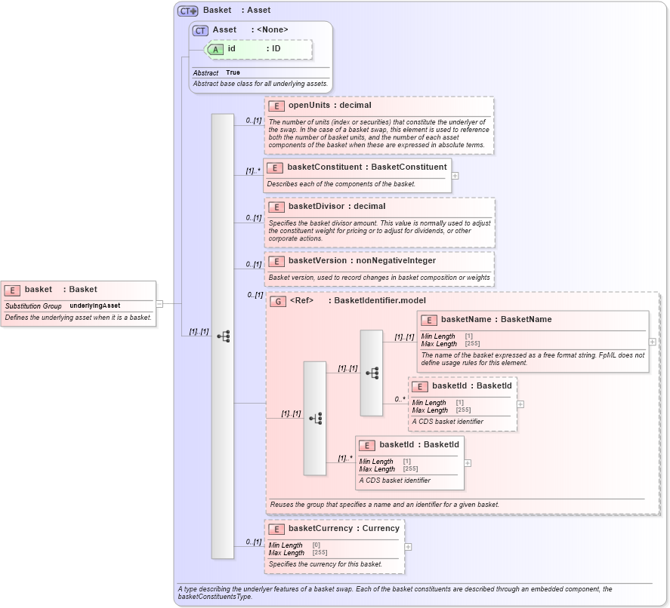Screen dimensions: 670x608
Task: Expand the basketCurrency element
Action: point(407,545)
